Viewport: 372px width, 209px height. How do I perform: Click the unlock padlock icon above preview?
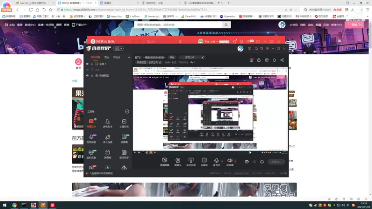click(x=259, y=60)
